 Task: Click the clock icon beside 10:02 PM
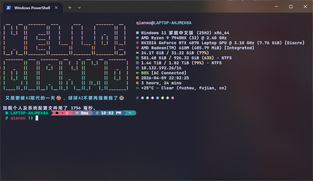tap(97, 113)
